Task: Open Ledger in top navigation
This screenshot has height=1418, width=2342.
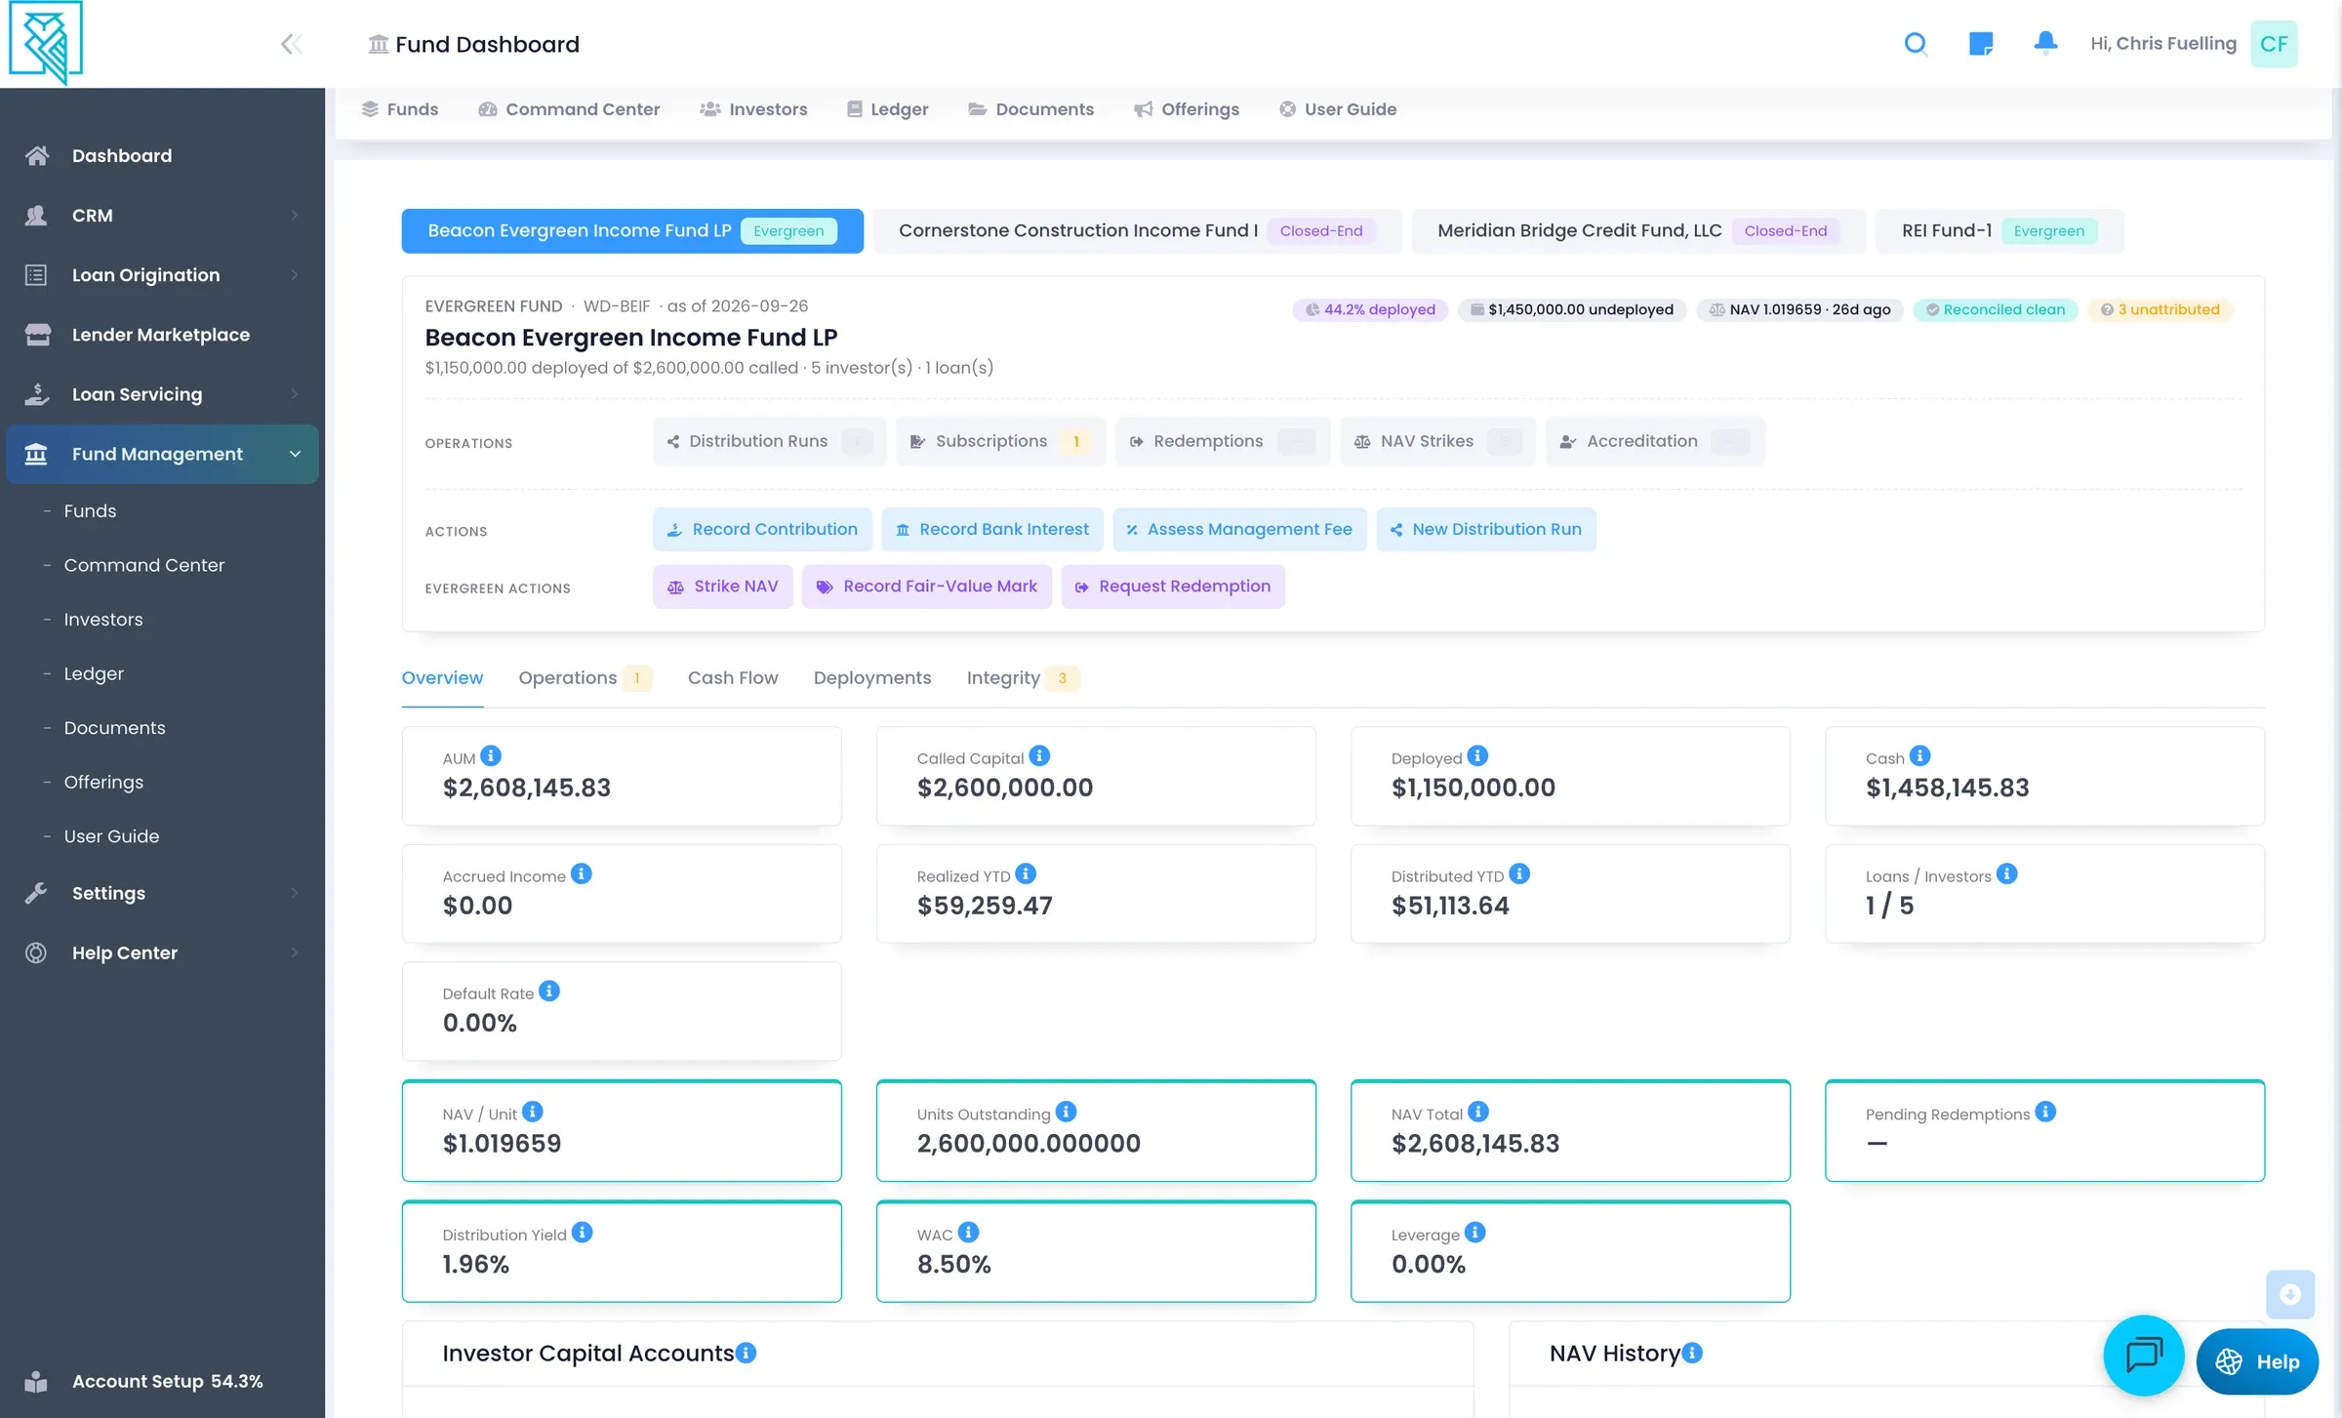Action: tap(887, 109)
